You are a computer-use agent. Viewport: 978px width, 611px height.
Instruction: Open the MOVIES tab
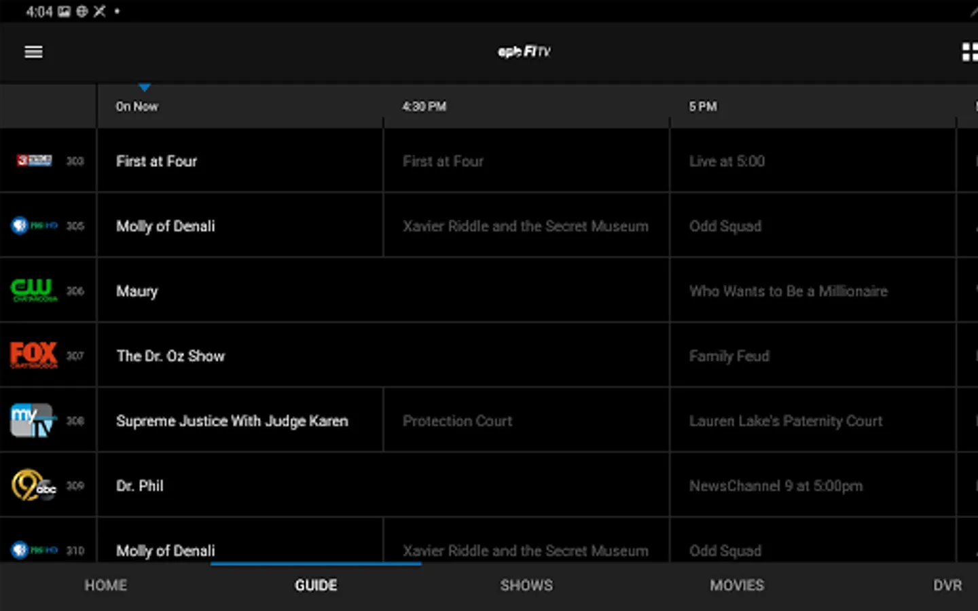coord(737,585)
